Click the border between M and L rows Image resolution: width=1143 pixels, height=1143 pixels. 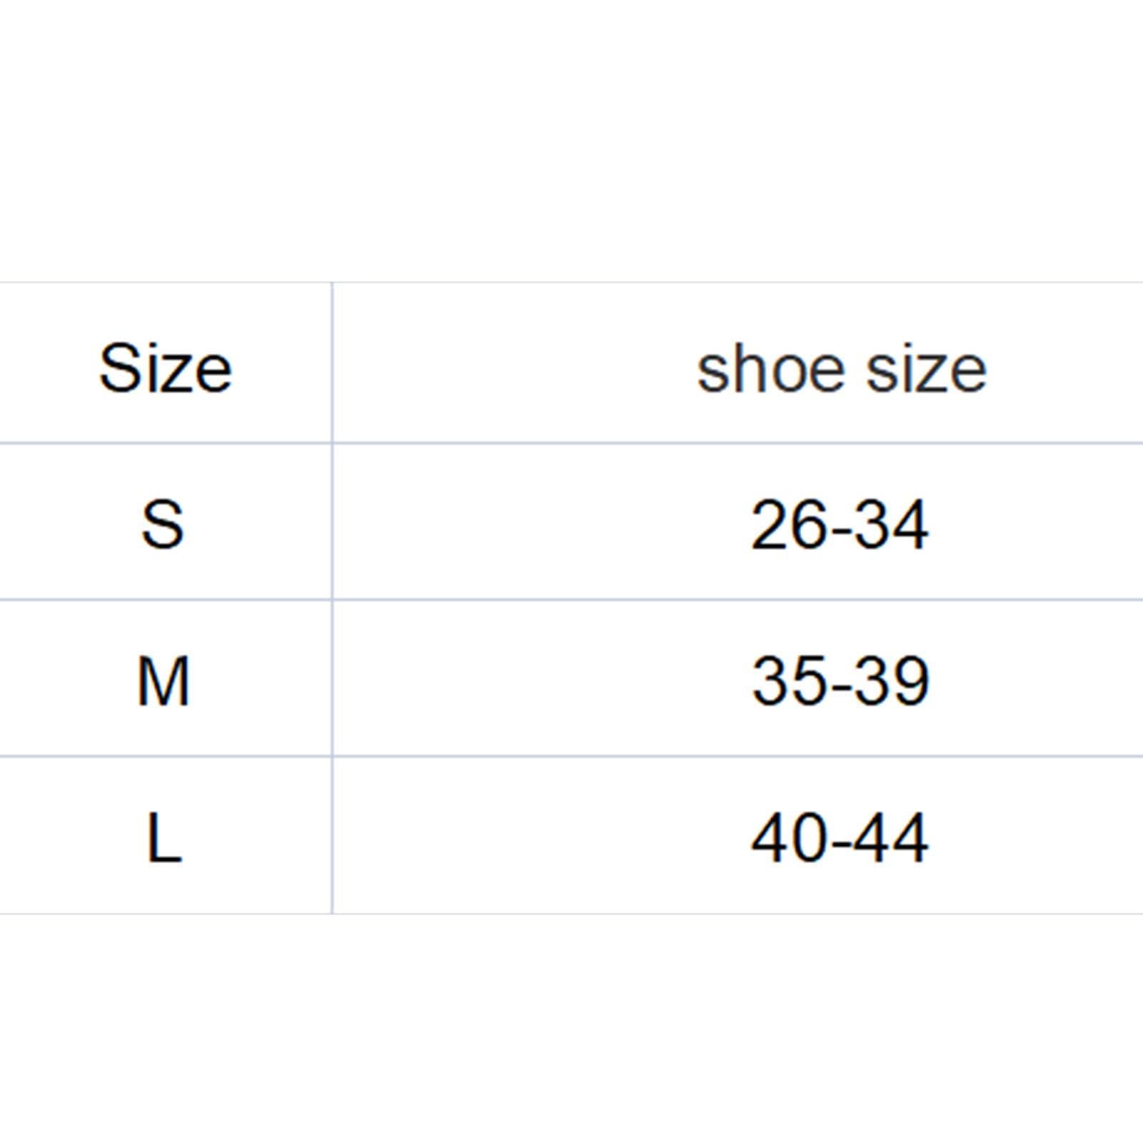[571, 756]
